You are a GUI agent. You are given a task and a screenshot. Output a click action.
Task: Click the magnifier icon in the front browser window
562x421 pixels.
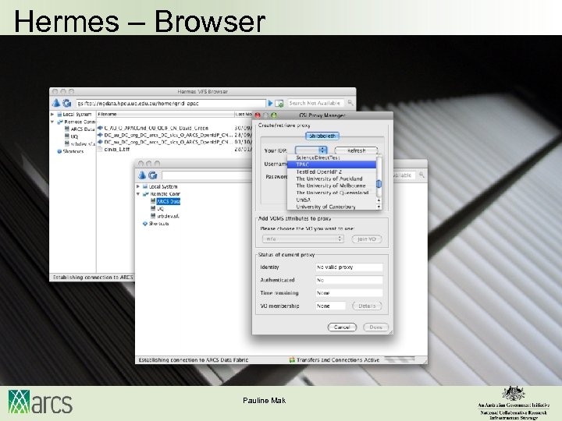tap(421, 175)
